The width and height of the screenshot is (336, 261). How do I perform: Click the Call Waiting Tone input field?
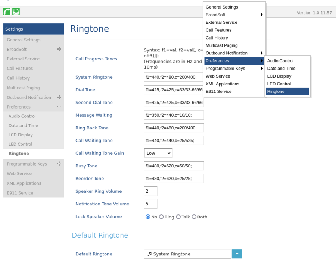(174, 141)
